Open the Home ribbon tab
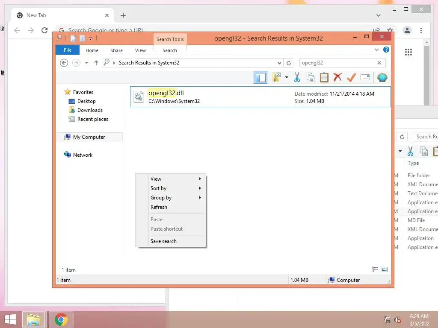Image resolution: width=438 pixels, height=328 pixels. (92, 50)
